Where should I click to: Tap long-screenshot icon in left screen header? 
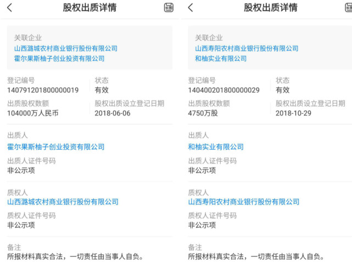(169, 8)
